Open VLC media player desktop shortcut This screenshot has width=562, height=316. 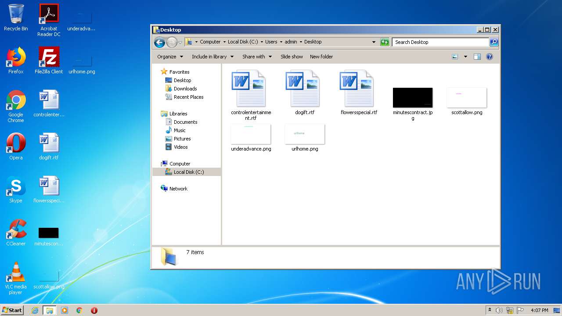pos(16,278)
